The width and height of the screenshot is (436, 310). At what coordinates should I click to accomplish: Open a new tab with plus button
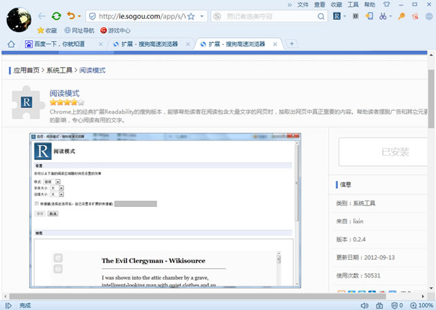point(291,44)
